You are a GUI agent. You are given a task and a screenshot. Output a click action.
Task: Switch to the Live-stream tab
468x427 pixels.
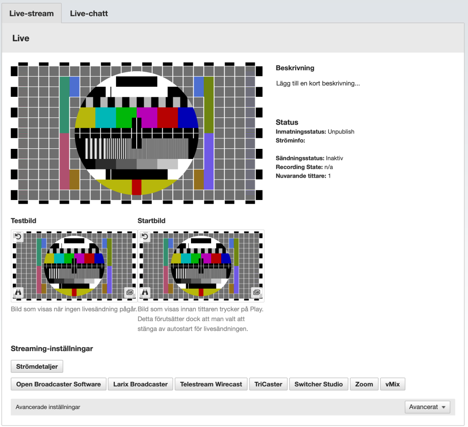(x=32, y=13)
